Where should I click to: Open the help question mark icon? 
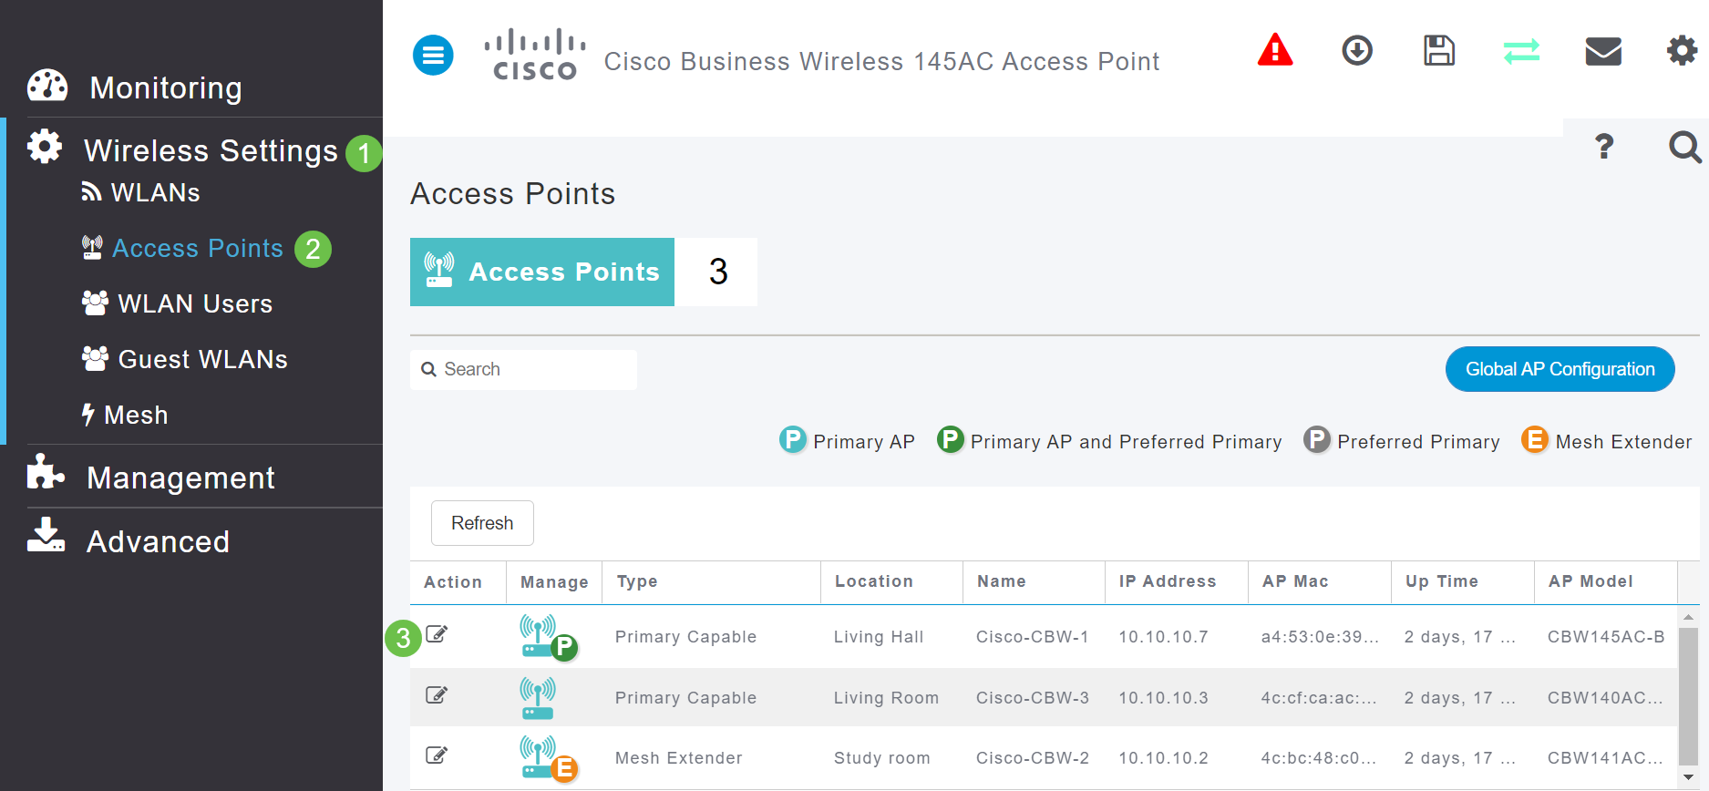click(1604, 147)
